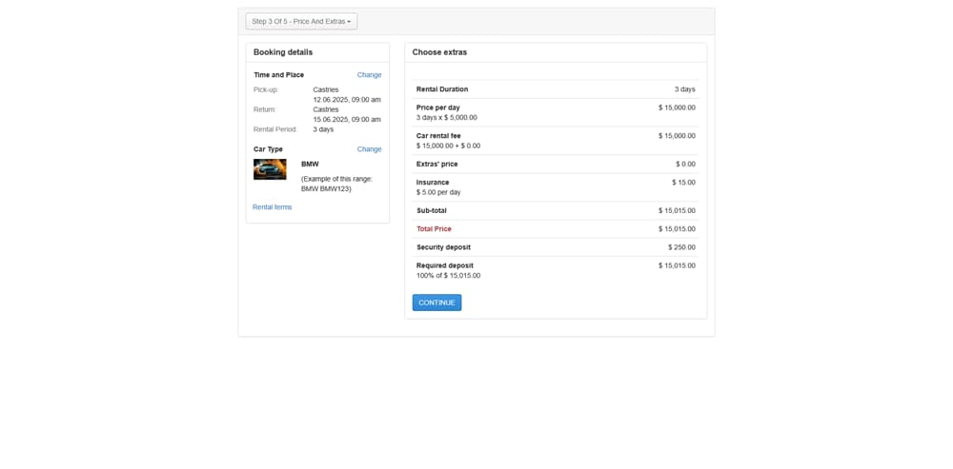Click the Rental Period label
Screen dimensions: 953x469
[275, 129]
